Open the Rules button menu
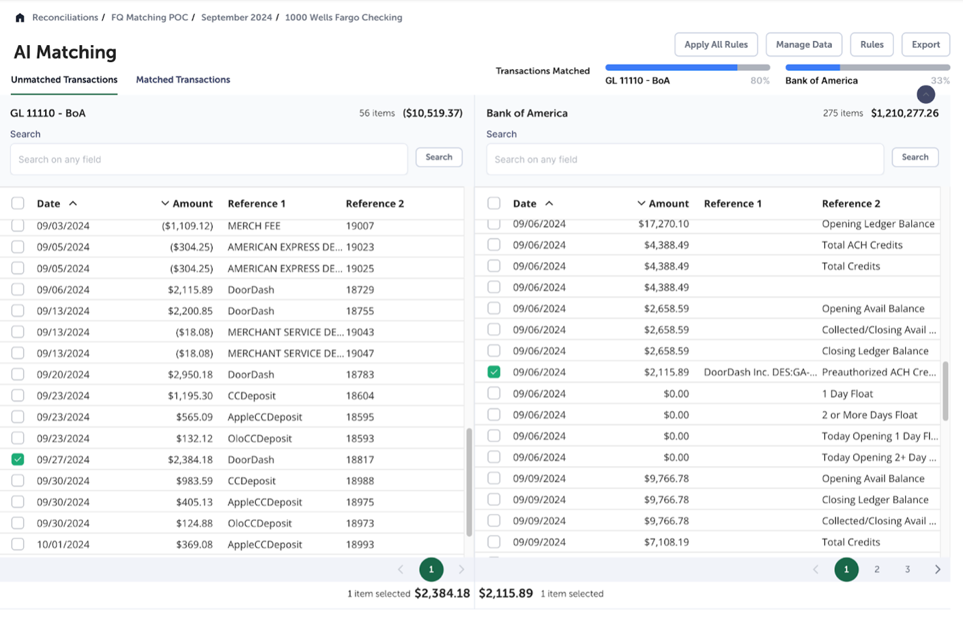The height and width of the screenshot is (621, 963). tap(871, 44)
